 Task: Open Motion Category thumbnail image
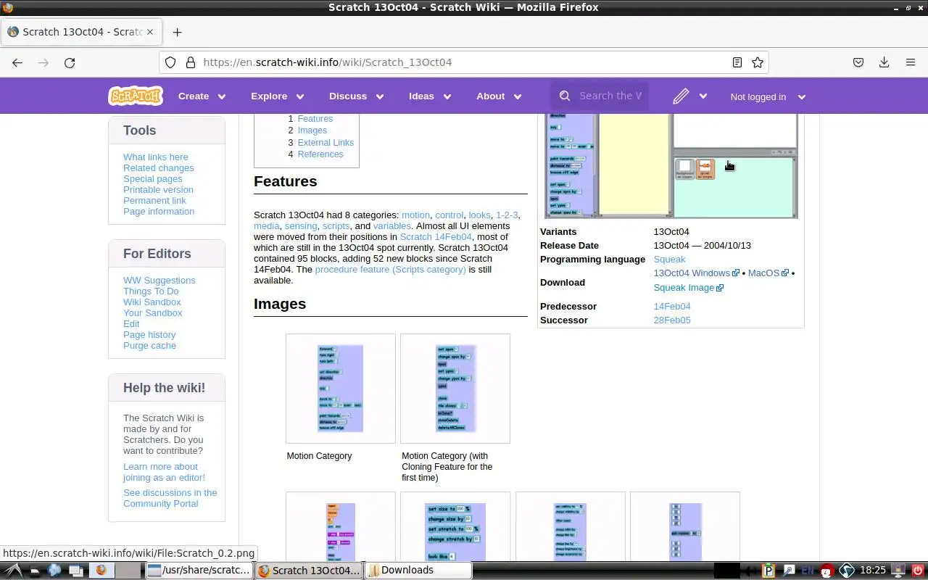(341, 389)
